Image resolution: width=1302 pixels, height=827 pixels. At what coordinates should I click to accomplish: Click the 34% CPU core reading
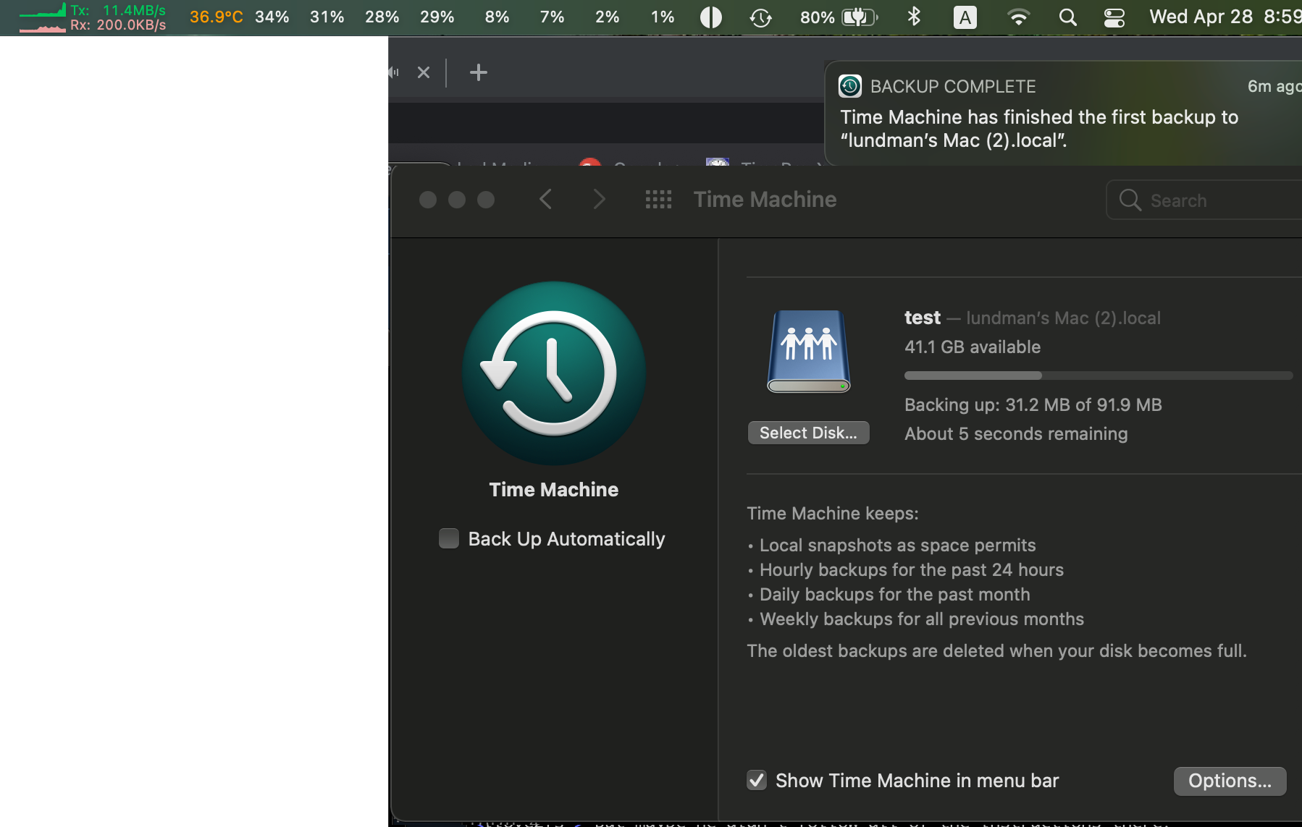click(x=272, y=17)
